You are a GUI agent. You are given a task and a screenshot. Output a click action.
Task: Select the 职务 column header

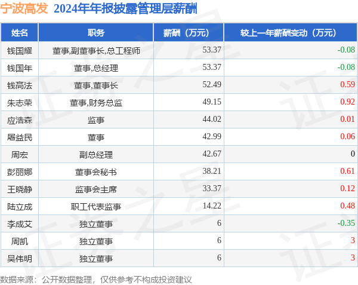(x=96, y=33)
